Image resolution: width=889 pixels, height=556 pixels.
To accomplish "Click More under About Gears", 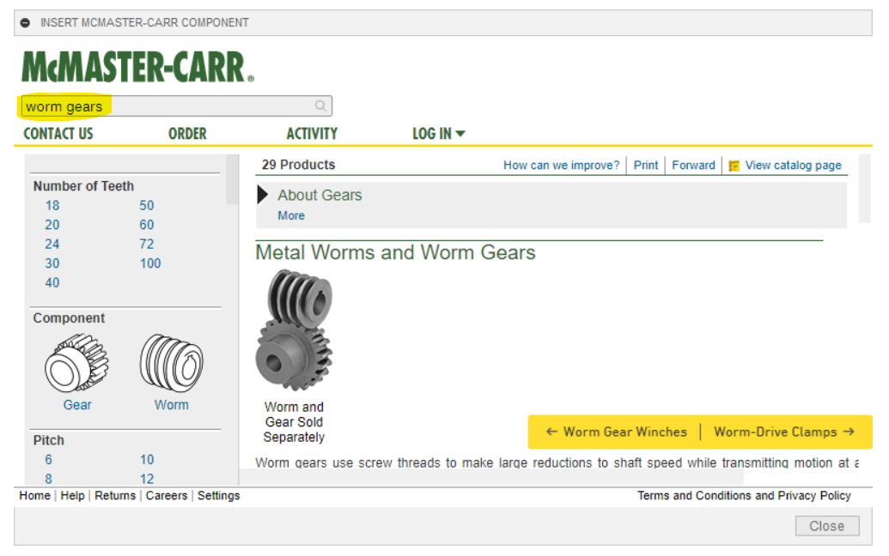I will pyautogui.click(x=291, y=215).
